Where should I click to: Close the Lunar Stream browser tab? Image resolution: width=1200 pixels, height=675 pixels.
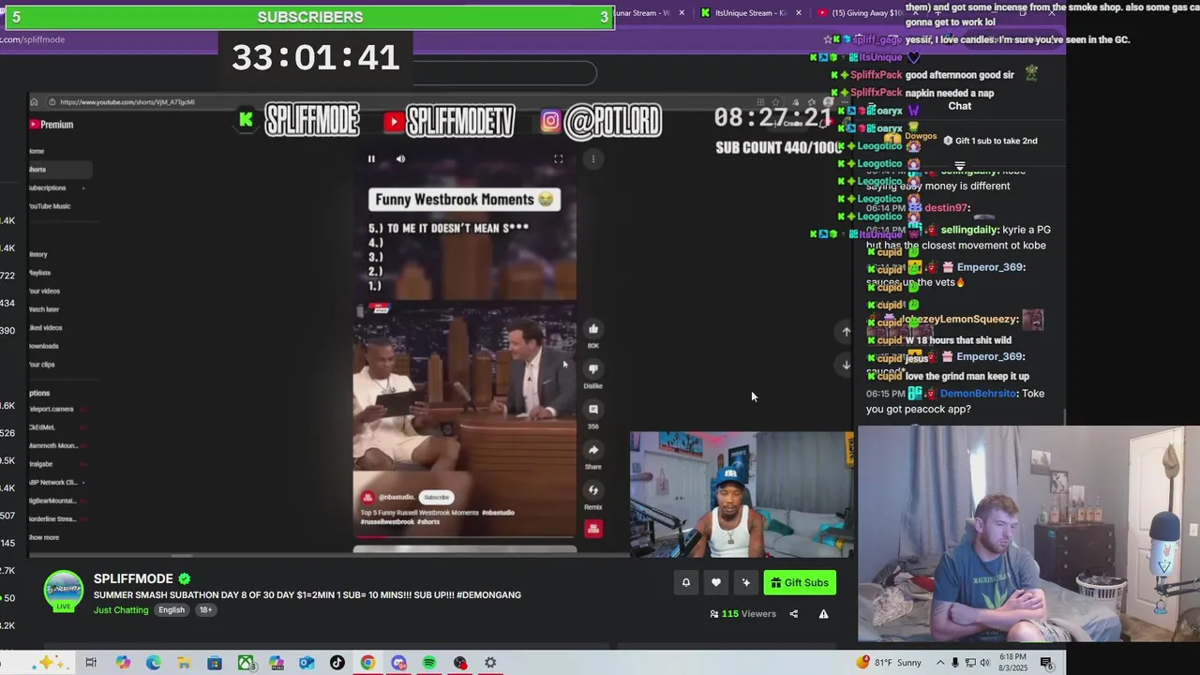[x=682, y=13]
